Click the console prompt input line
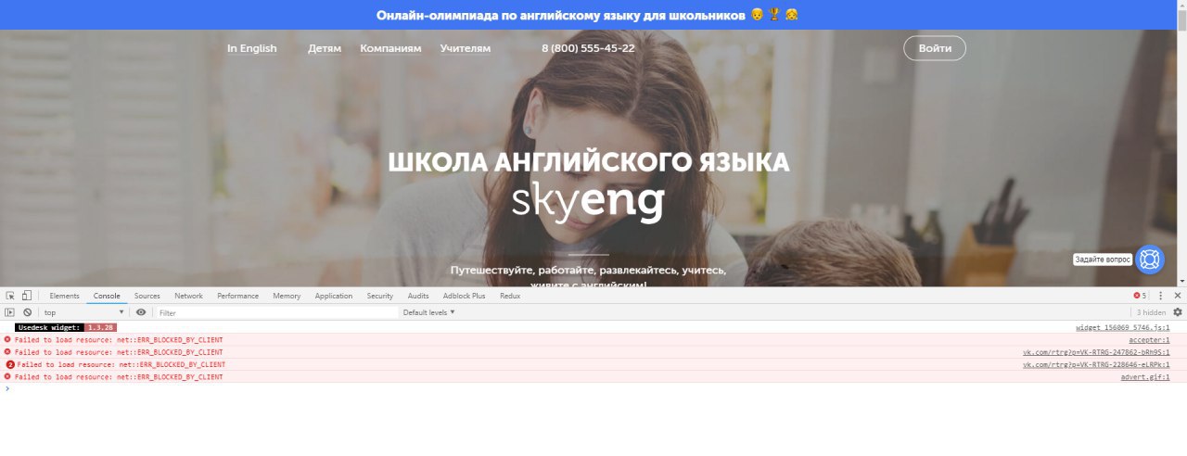The image size is (1187, 456). click(x=593, y=388)
